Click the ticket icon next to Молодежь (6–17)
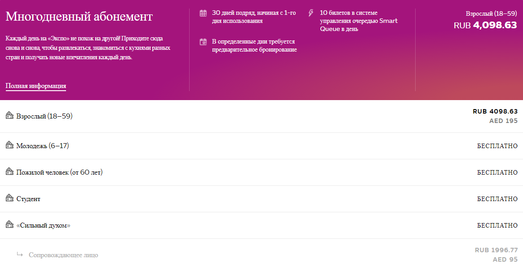The width and height of the screenshot is (523, 272). [x=10, y=145]
